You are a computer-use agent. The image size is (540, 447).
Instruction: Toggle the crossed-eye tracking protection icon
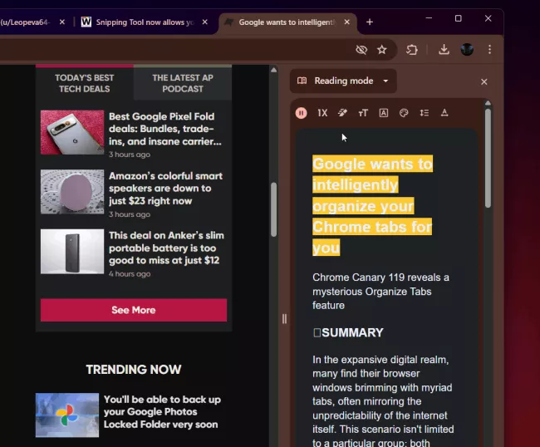click(x=361, y=50)
